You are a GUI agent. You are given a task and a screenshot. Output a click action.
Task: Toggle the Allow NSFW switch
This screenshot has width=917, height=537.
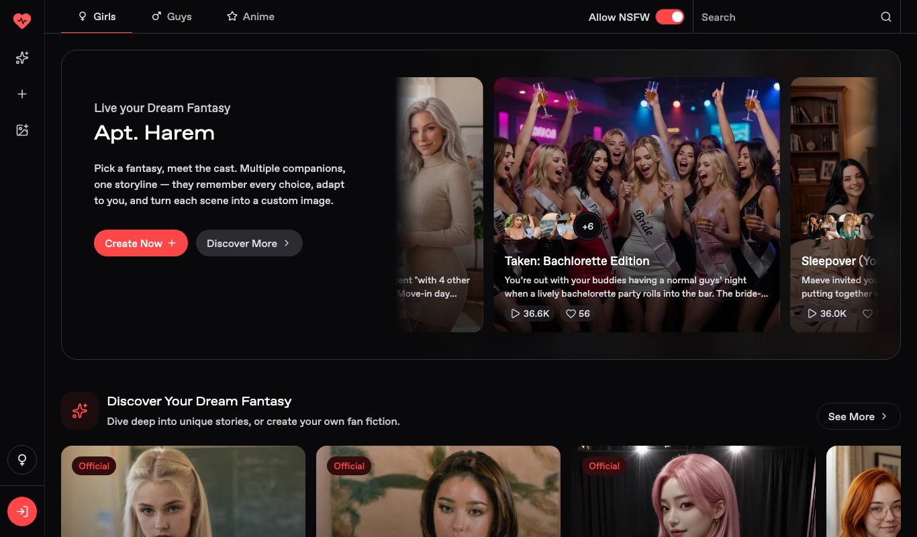pyautogui.click(x=669, y=17)
